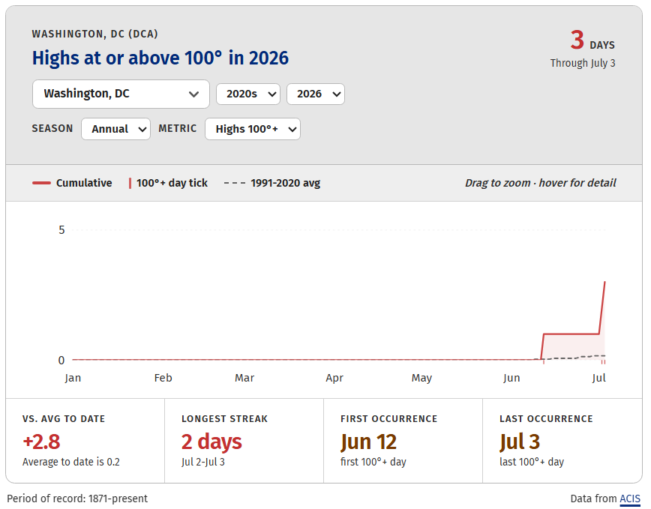Viewport: 651px width, 509px height.
Task: Click the 'Through July 3' text
Action: click(x=583, y=63)
